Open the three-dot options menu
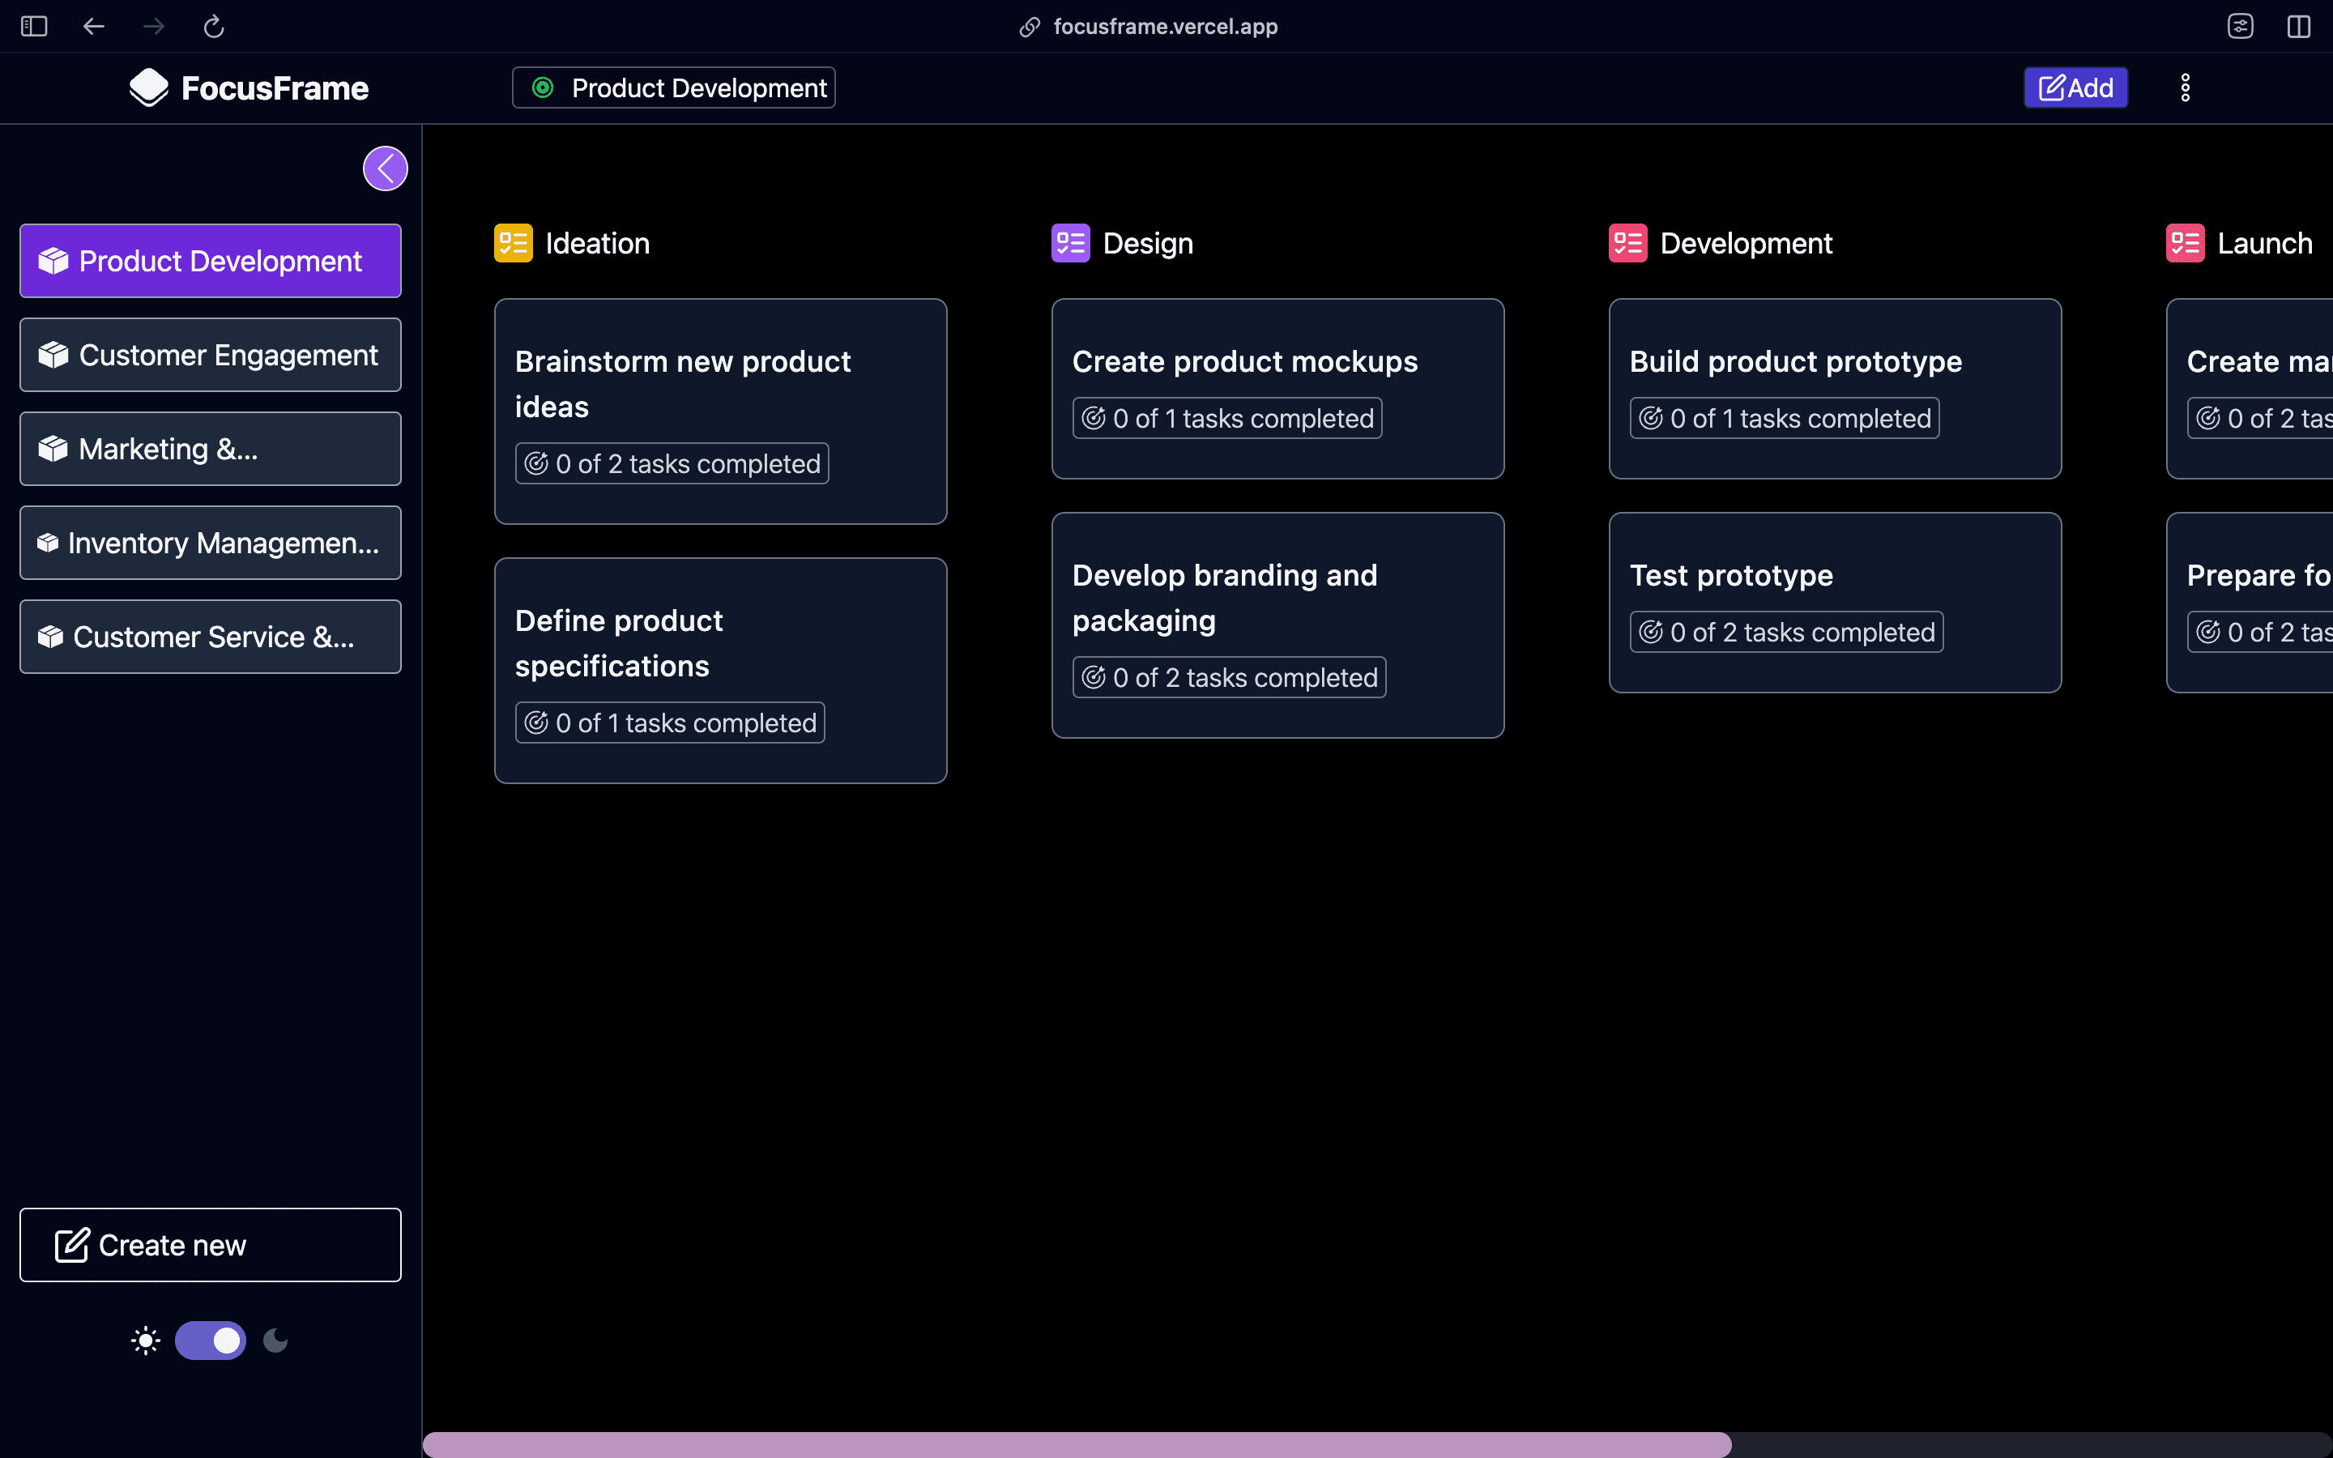This screenshot has width=2333, height=1458. tap(2185, 87)
